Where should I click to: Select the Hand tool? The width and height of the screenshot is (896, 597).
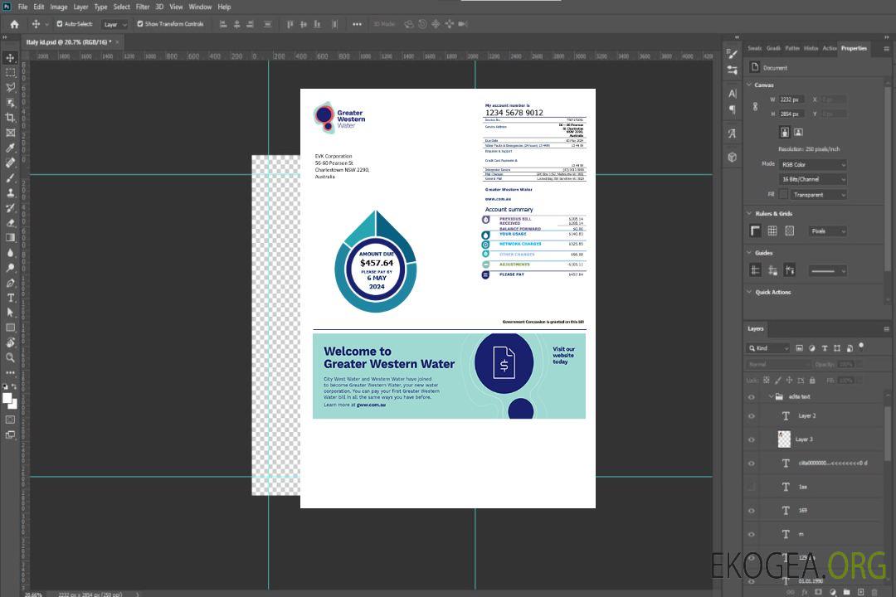[10, 342]
